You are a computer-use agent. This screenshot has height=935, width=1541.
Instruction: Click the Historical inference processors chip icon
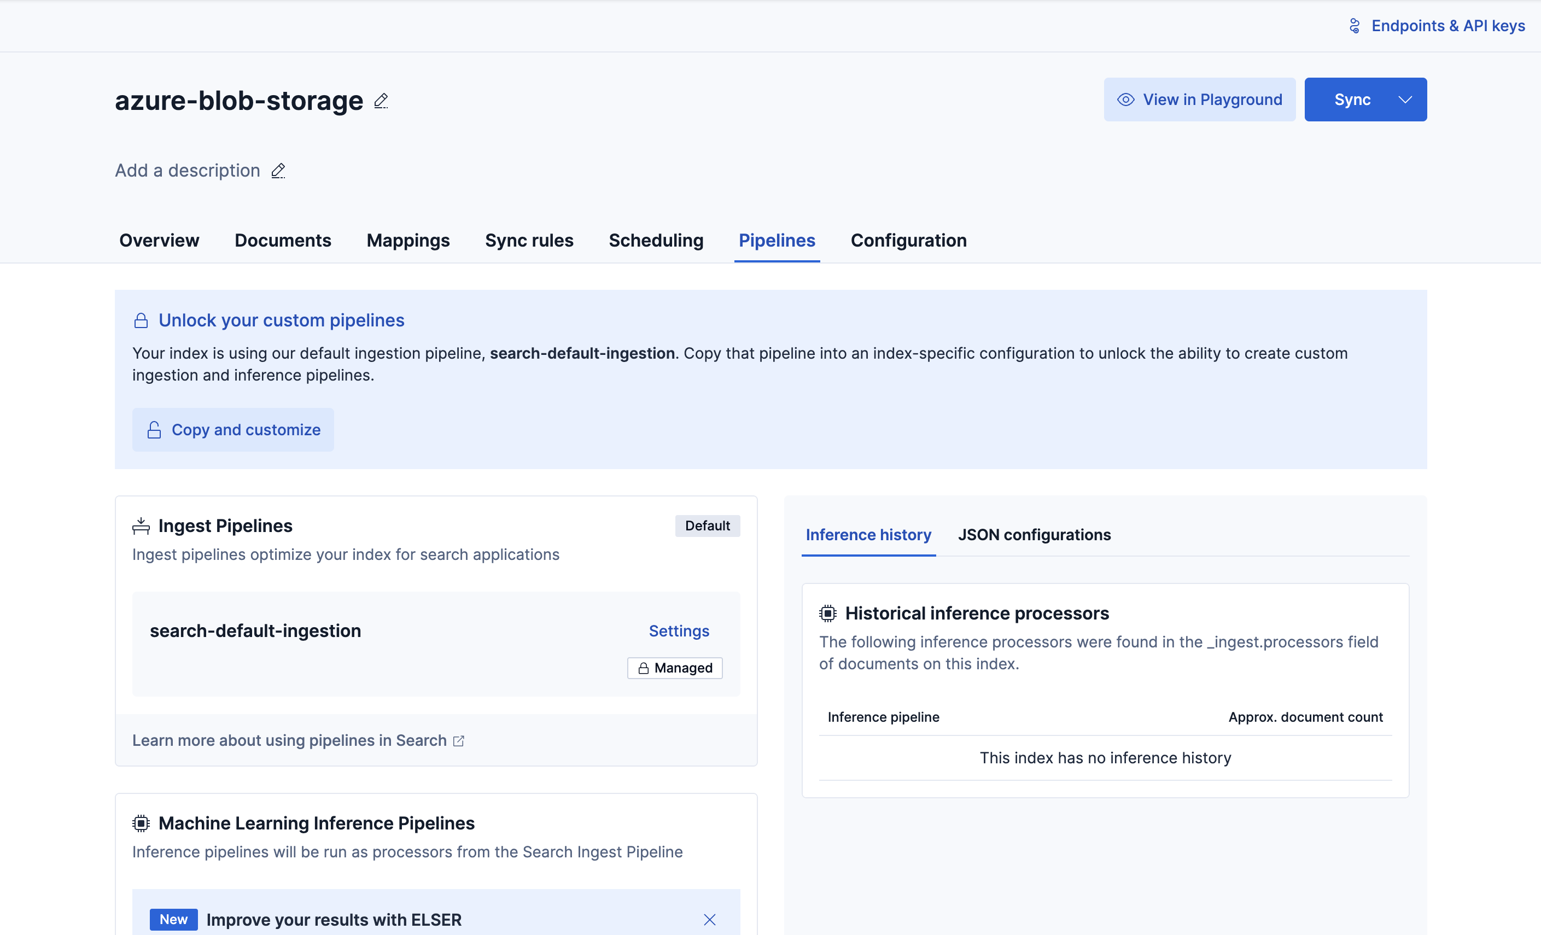[x=827, y=613]
